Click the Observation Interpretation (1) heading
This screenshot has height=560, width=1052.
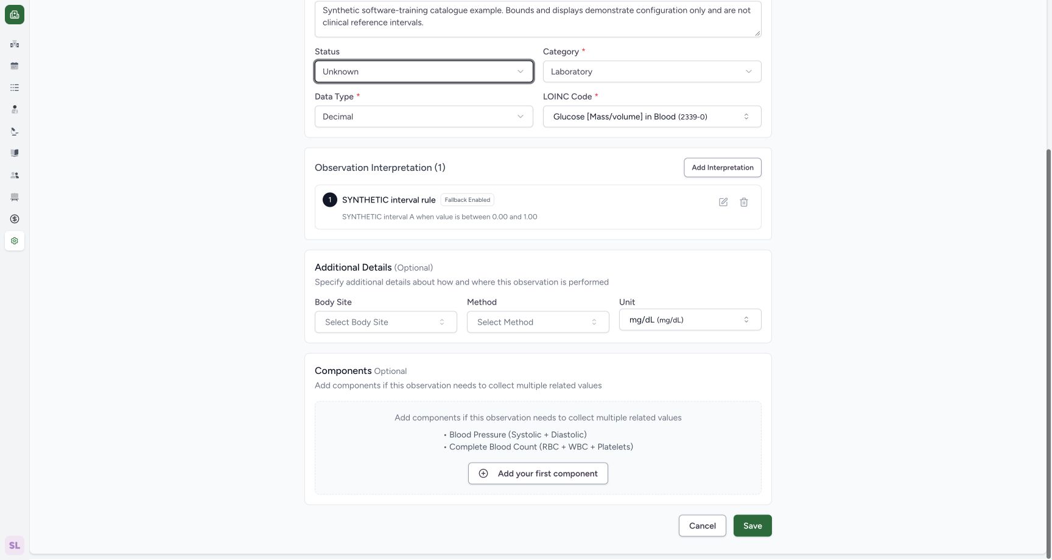click(x=380, y=168)
